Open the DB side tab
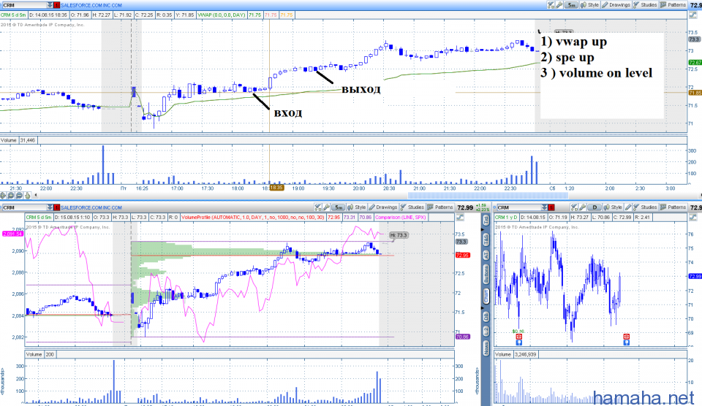This screenshot has height=406, width=702. (x=486, y=317)
